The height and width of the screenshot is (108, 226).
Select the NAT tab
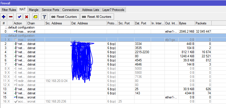coord(23,10)
